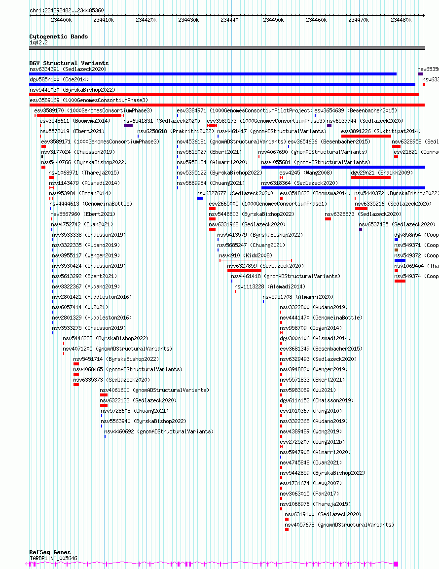Click the dgv29n21 (Shaikh2009) red bar
The image size is (439, 569).
pos(371,178)
